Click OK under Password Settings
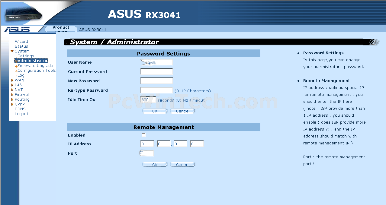Image resolution: width=386 pixels, height=205 pixels. click(x=155, y=111)
